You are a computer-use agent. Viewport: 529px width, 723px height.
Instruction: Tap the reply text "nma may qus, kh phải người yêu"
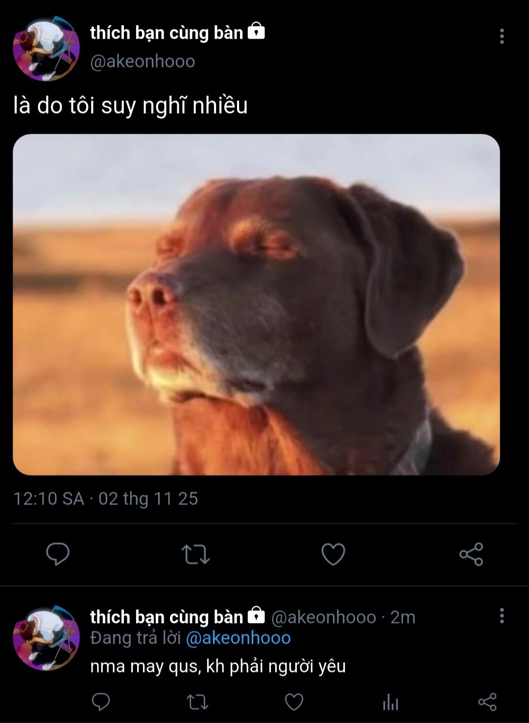click(x=218, y=666)
